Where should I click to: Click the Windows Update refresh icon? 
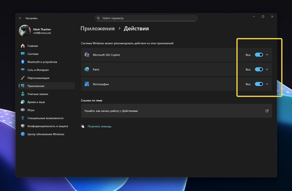click(x=23, y=134)
